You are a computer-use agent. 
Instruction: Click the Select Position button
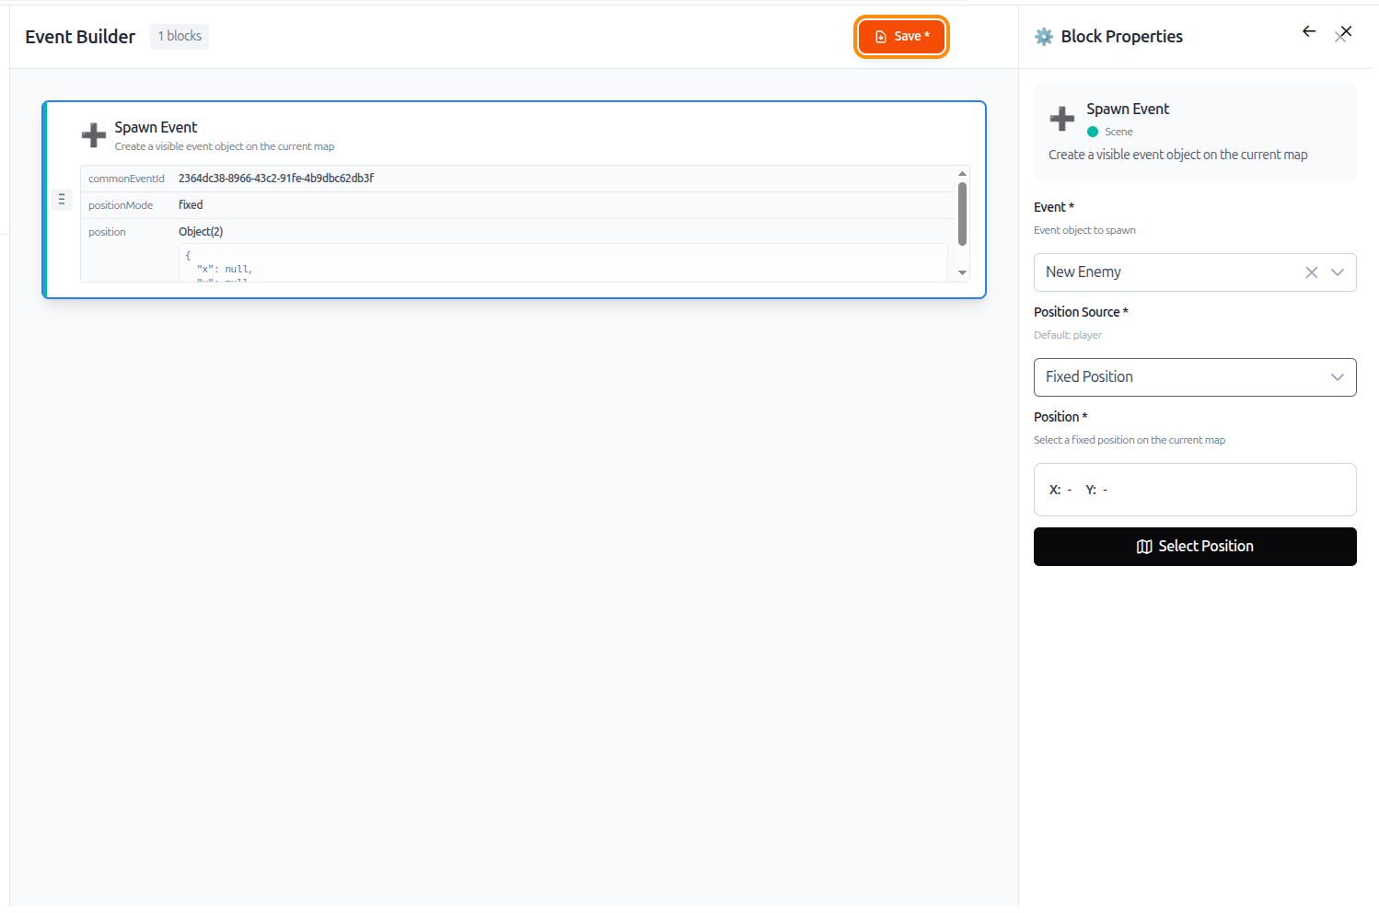(x=1195, y=547)
